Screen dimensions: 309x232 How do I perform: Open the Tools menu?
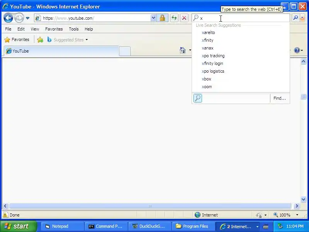pos(74,29)
